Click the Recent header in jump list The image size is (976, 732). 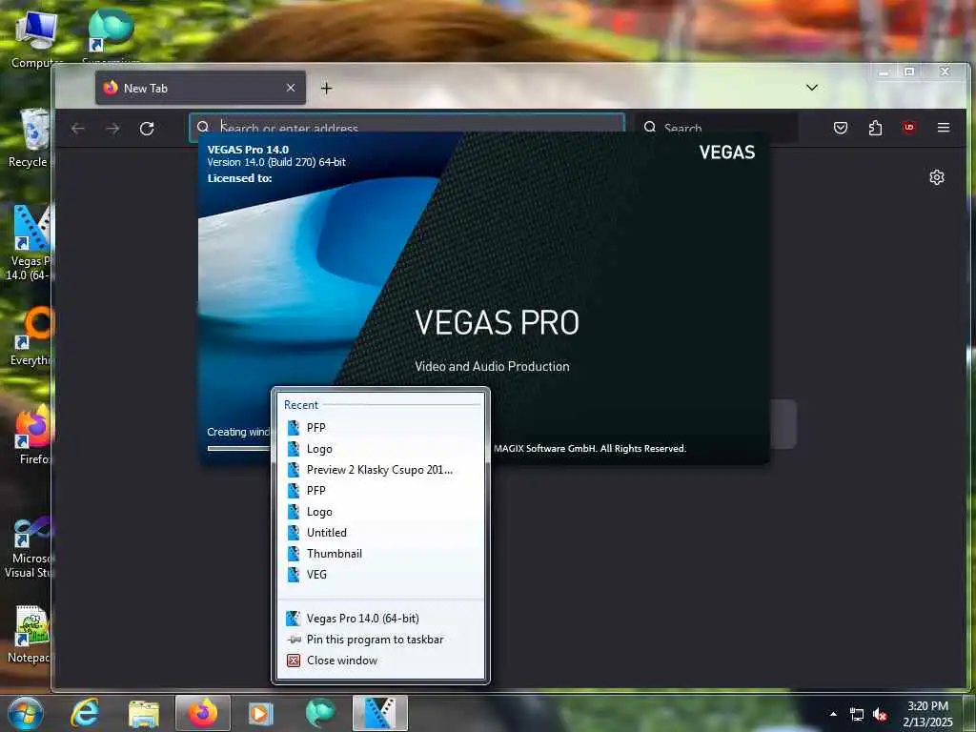301,405
